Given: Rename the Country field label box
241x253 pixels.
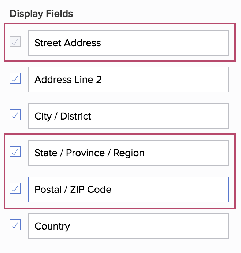Looking at the screenshot, I should click(x=128, y=226).
